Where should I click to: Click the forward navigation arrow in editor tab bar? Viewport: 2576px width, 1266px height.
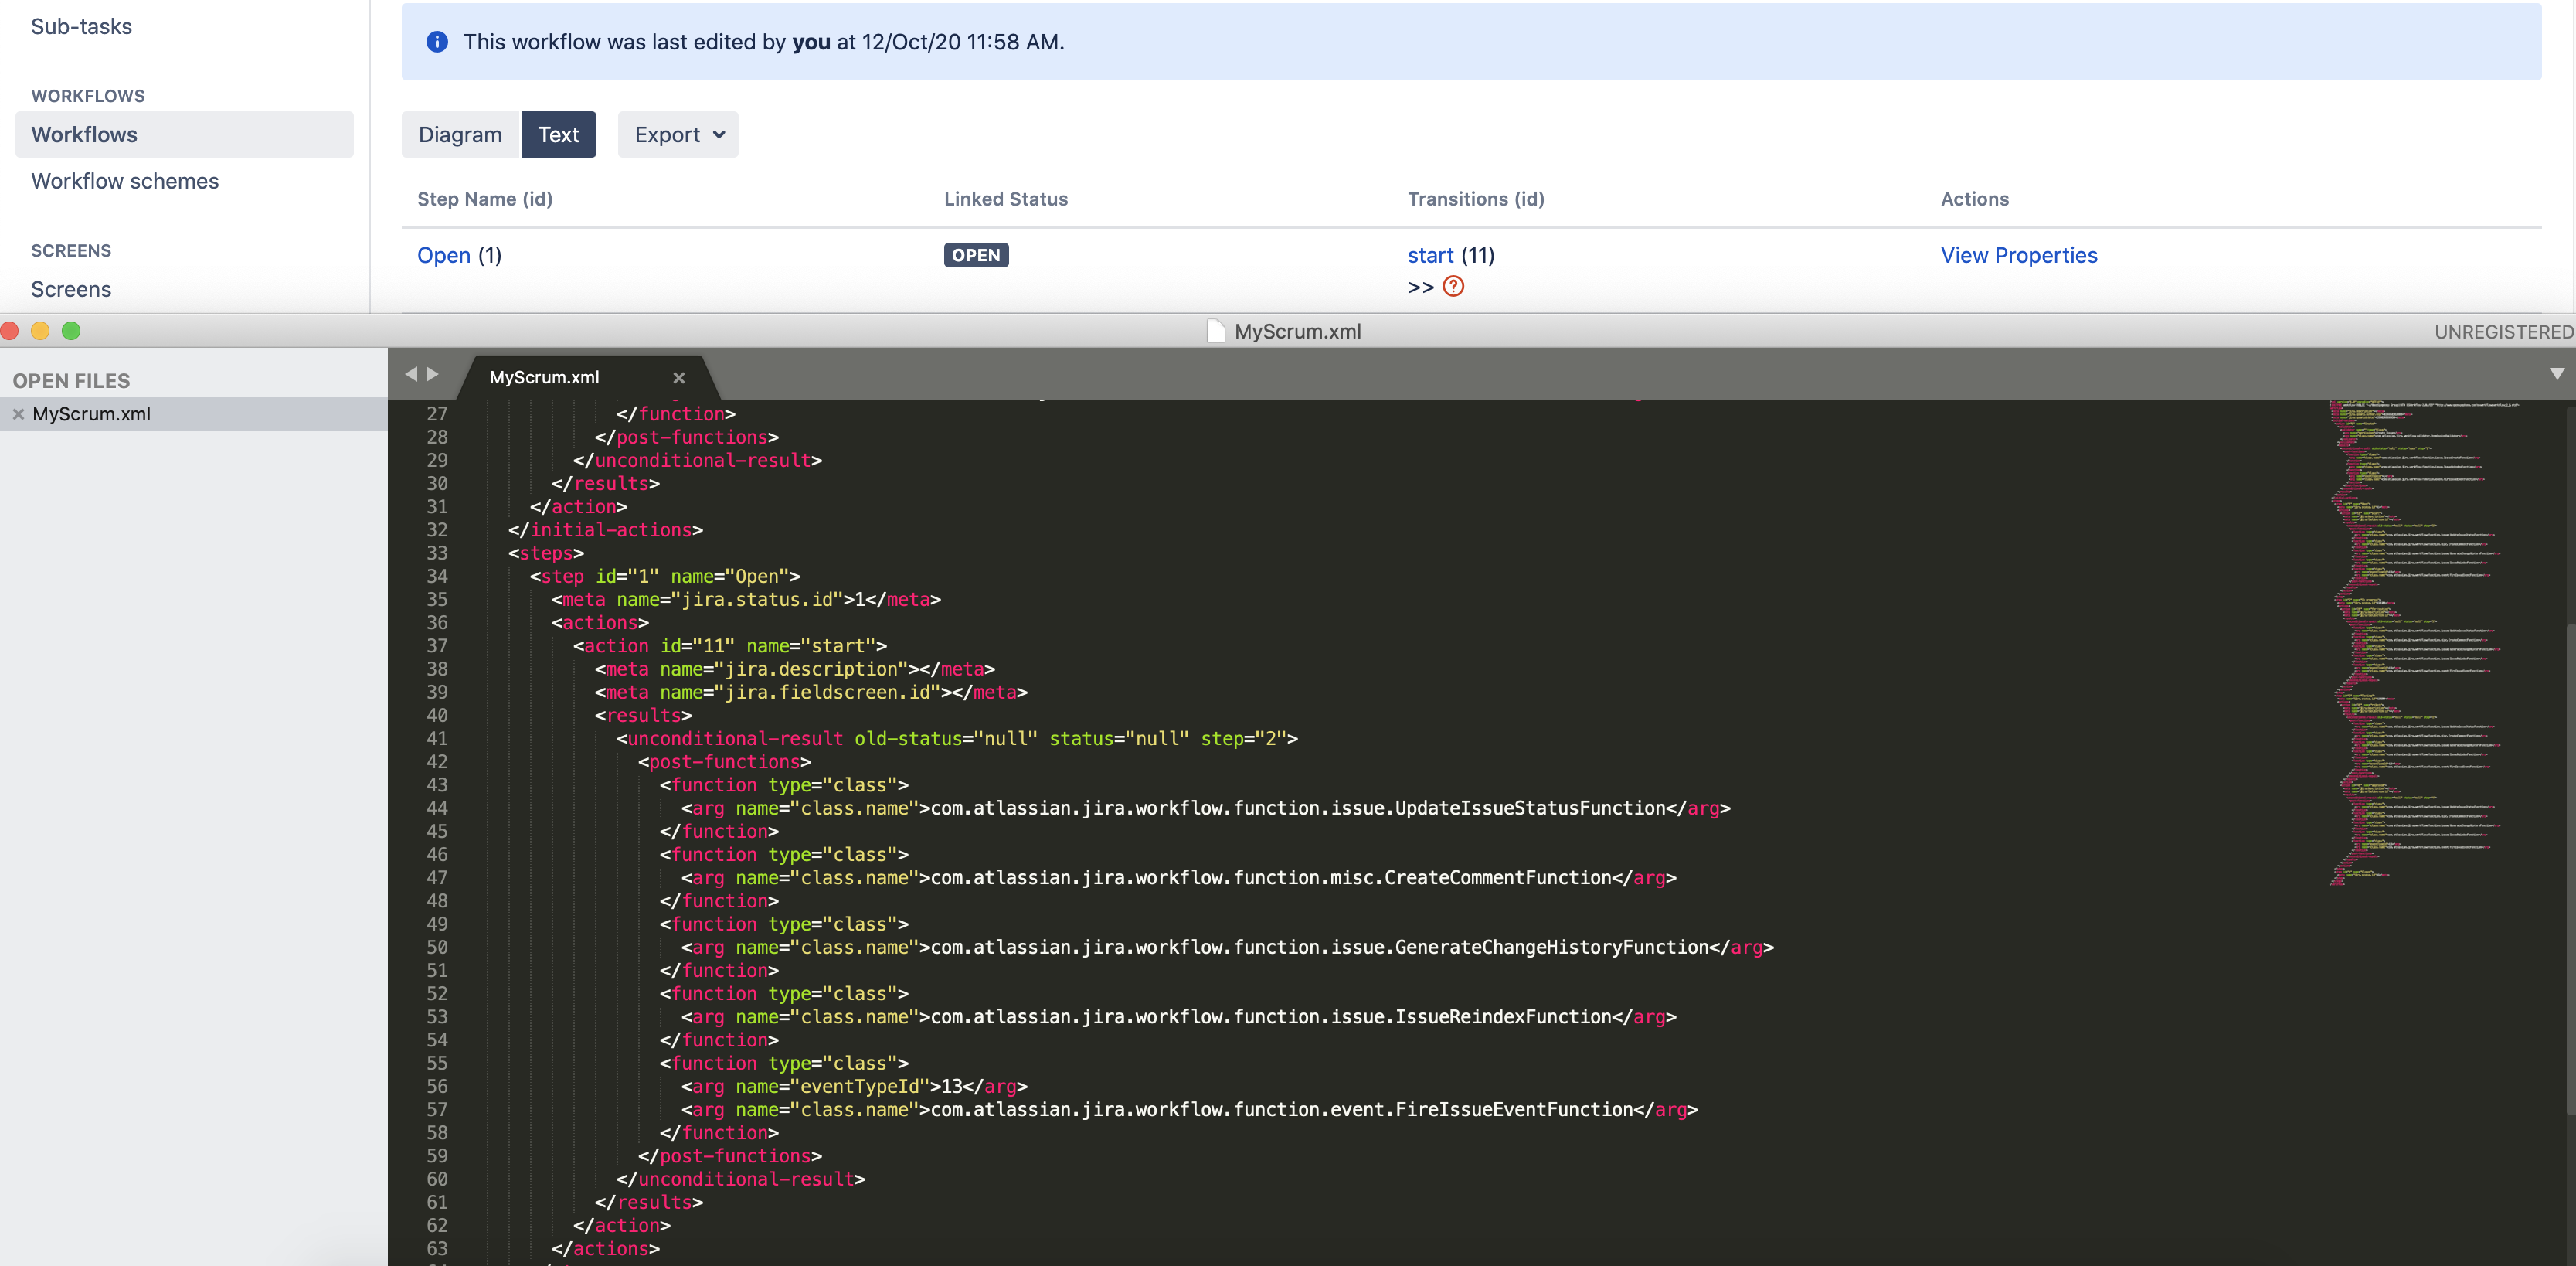433,374
